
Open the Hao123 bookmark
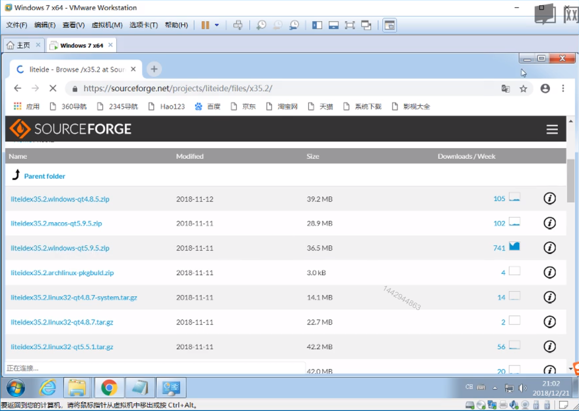172,107
